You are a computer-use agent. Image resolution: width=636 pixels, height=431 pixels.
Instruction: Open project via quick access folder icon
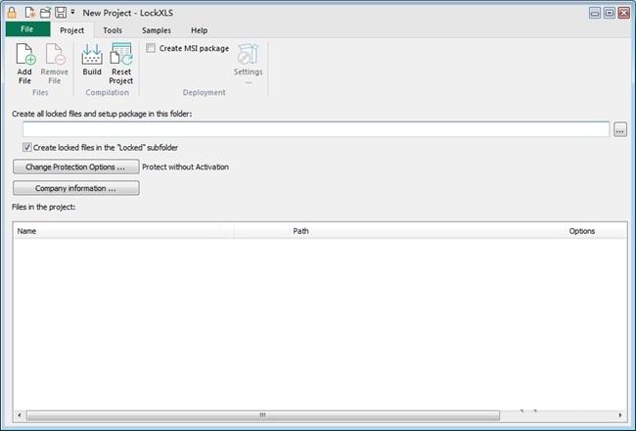coord(45,12)
